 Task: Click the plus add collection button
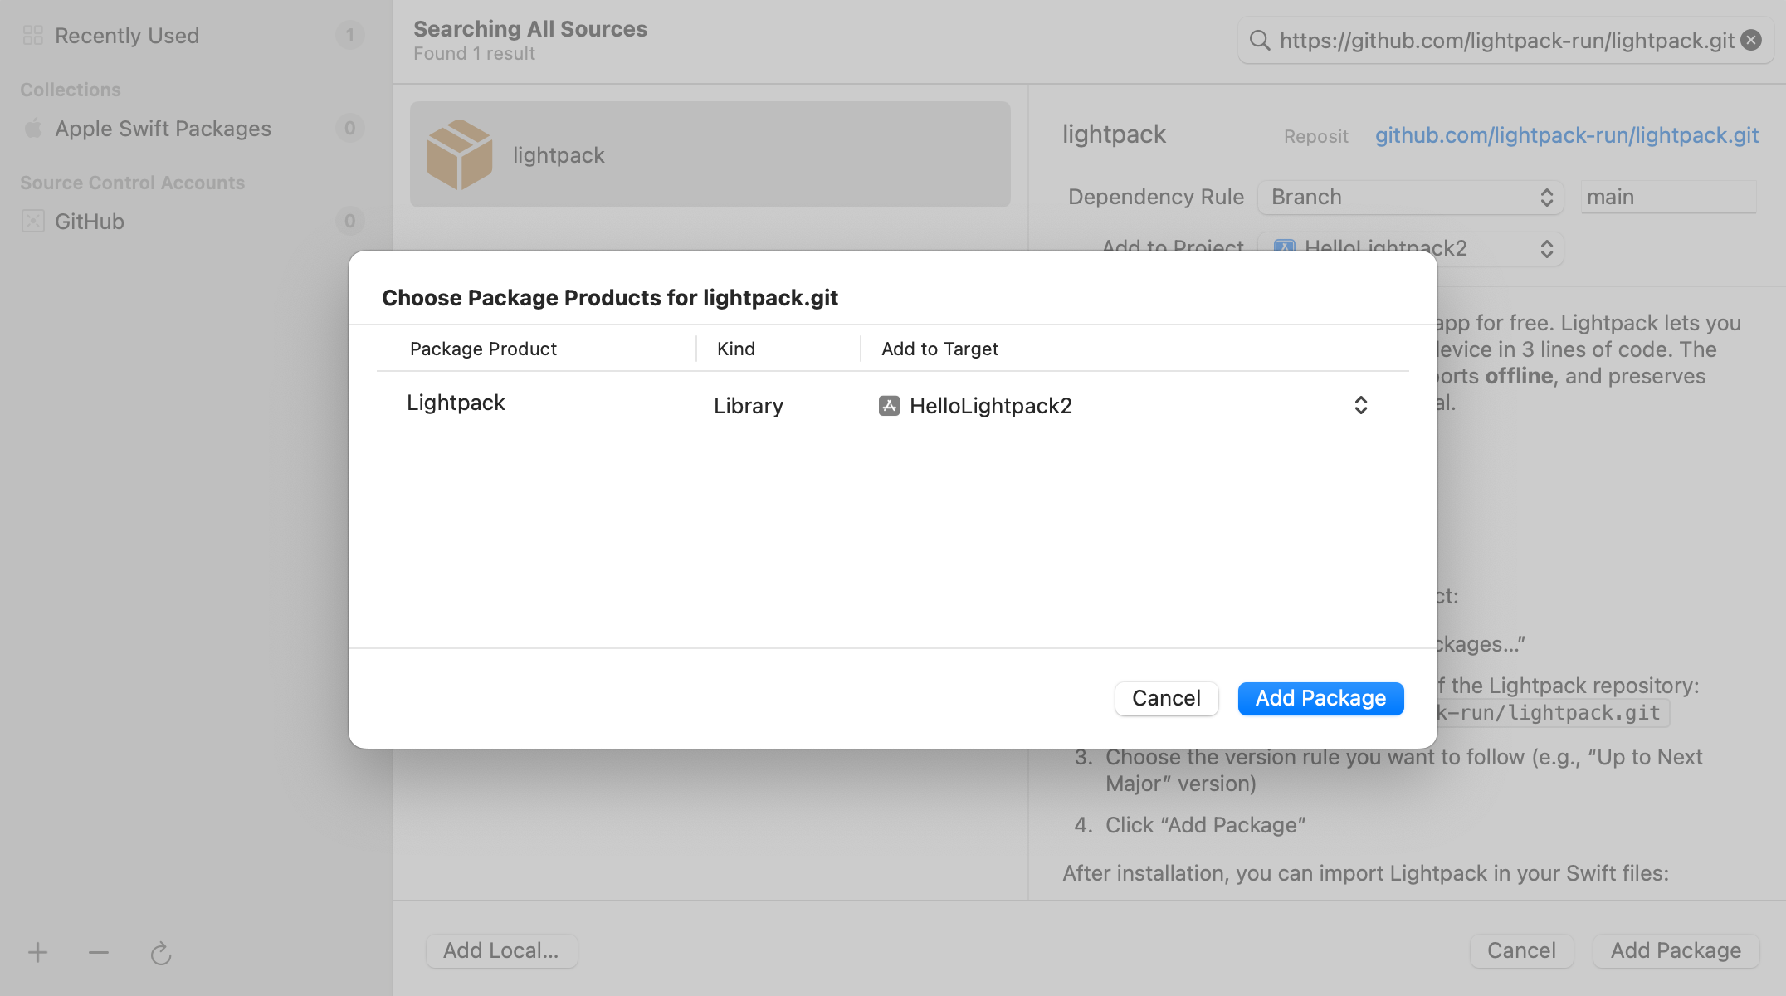[x=37, y=953]
